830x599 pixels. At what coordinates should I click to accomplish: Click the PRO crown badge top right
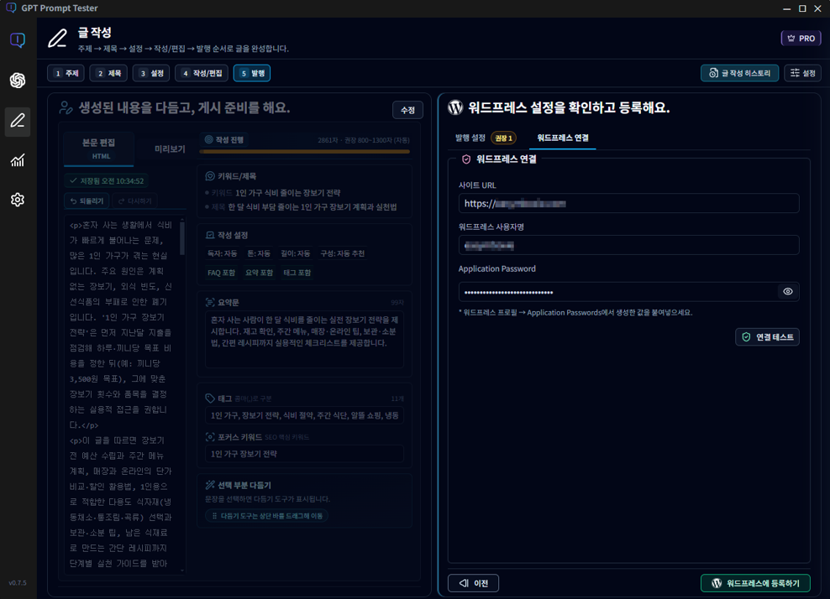pos(800,37)
